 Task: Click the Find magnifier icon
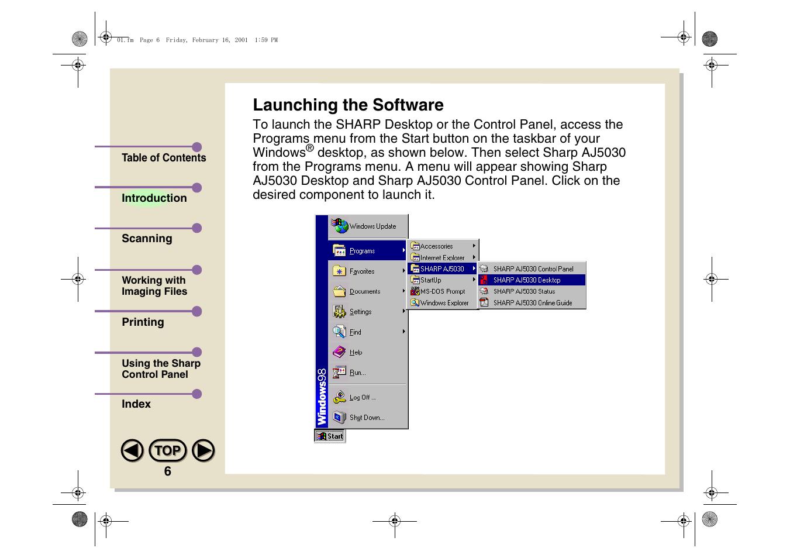(x=339, y=332)
